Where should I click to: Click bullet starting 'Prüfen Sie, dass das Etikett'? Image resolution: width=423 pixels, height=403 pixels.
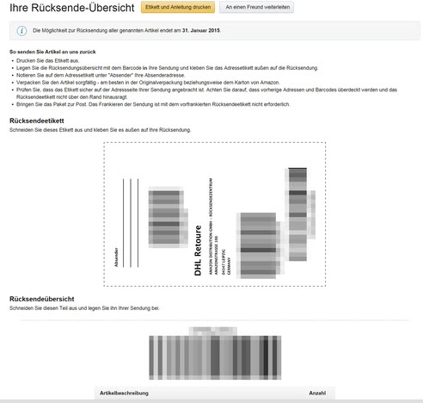pyautogui.click(x=206, y=93)
